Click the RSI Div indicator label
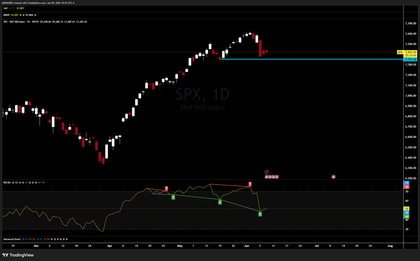Image resolution: width=420 pixels, height=261 pixels. [x=7, y=183]
